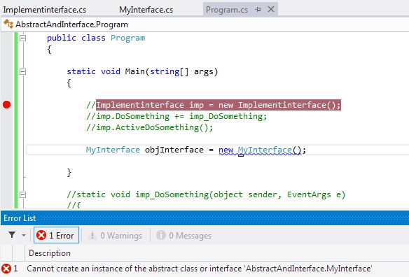Click the //imp.ActiveDoSomething(); comment line
The height and width of the screenshot is (277, 409).
[149, 127]
